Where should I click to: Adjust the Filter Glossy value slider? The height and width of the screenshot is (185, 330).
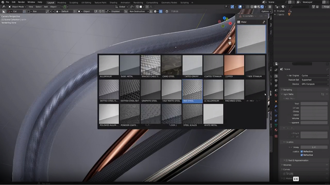[x=314, y=147]
